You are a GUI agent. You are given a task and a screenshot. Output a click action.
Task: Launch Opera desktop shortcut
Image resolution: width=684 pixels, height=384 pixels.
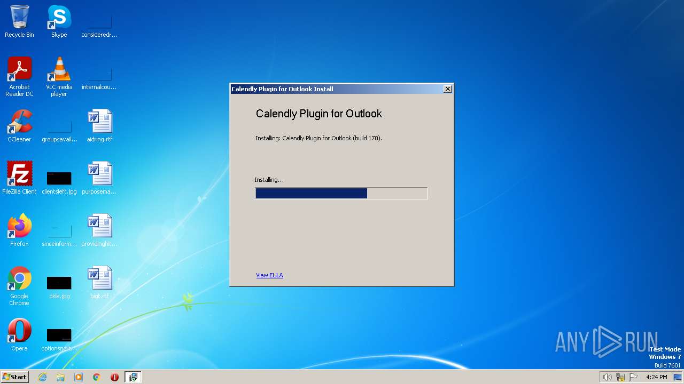[19, 335]
